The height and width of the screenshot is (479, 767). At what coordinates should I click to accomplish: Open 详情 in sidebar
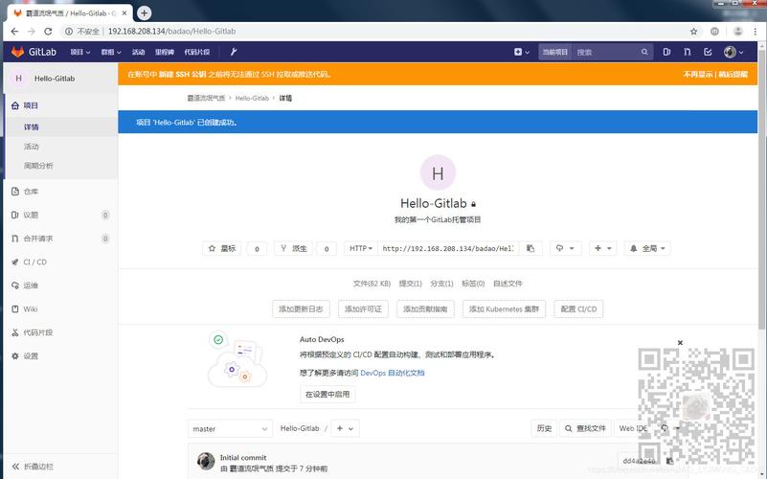pos(60,126)
